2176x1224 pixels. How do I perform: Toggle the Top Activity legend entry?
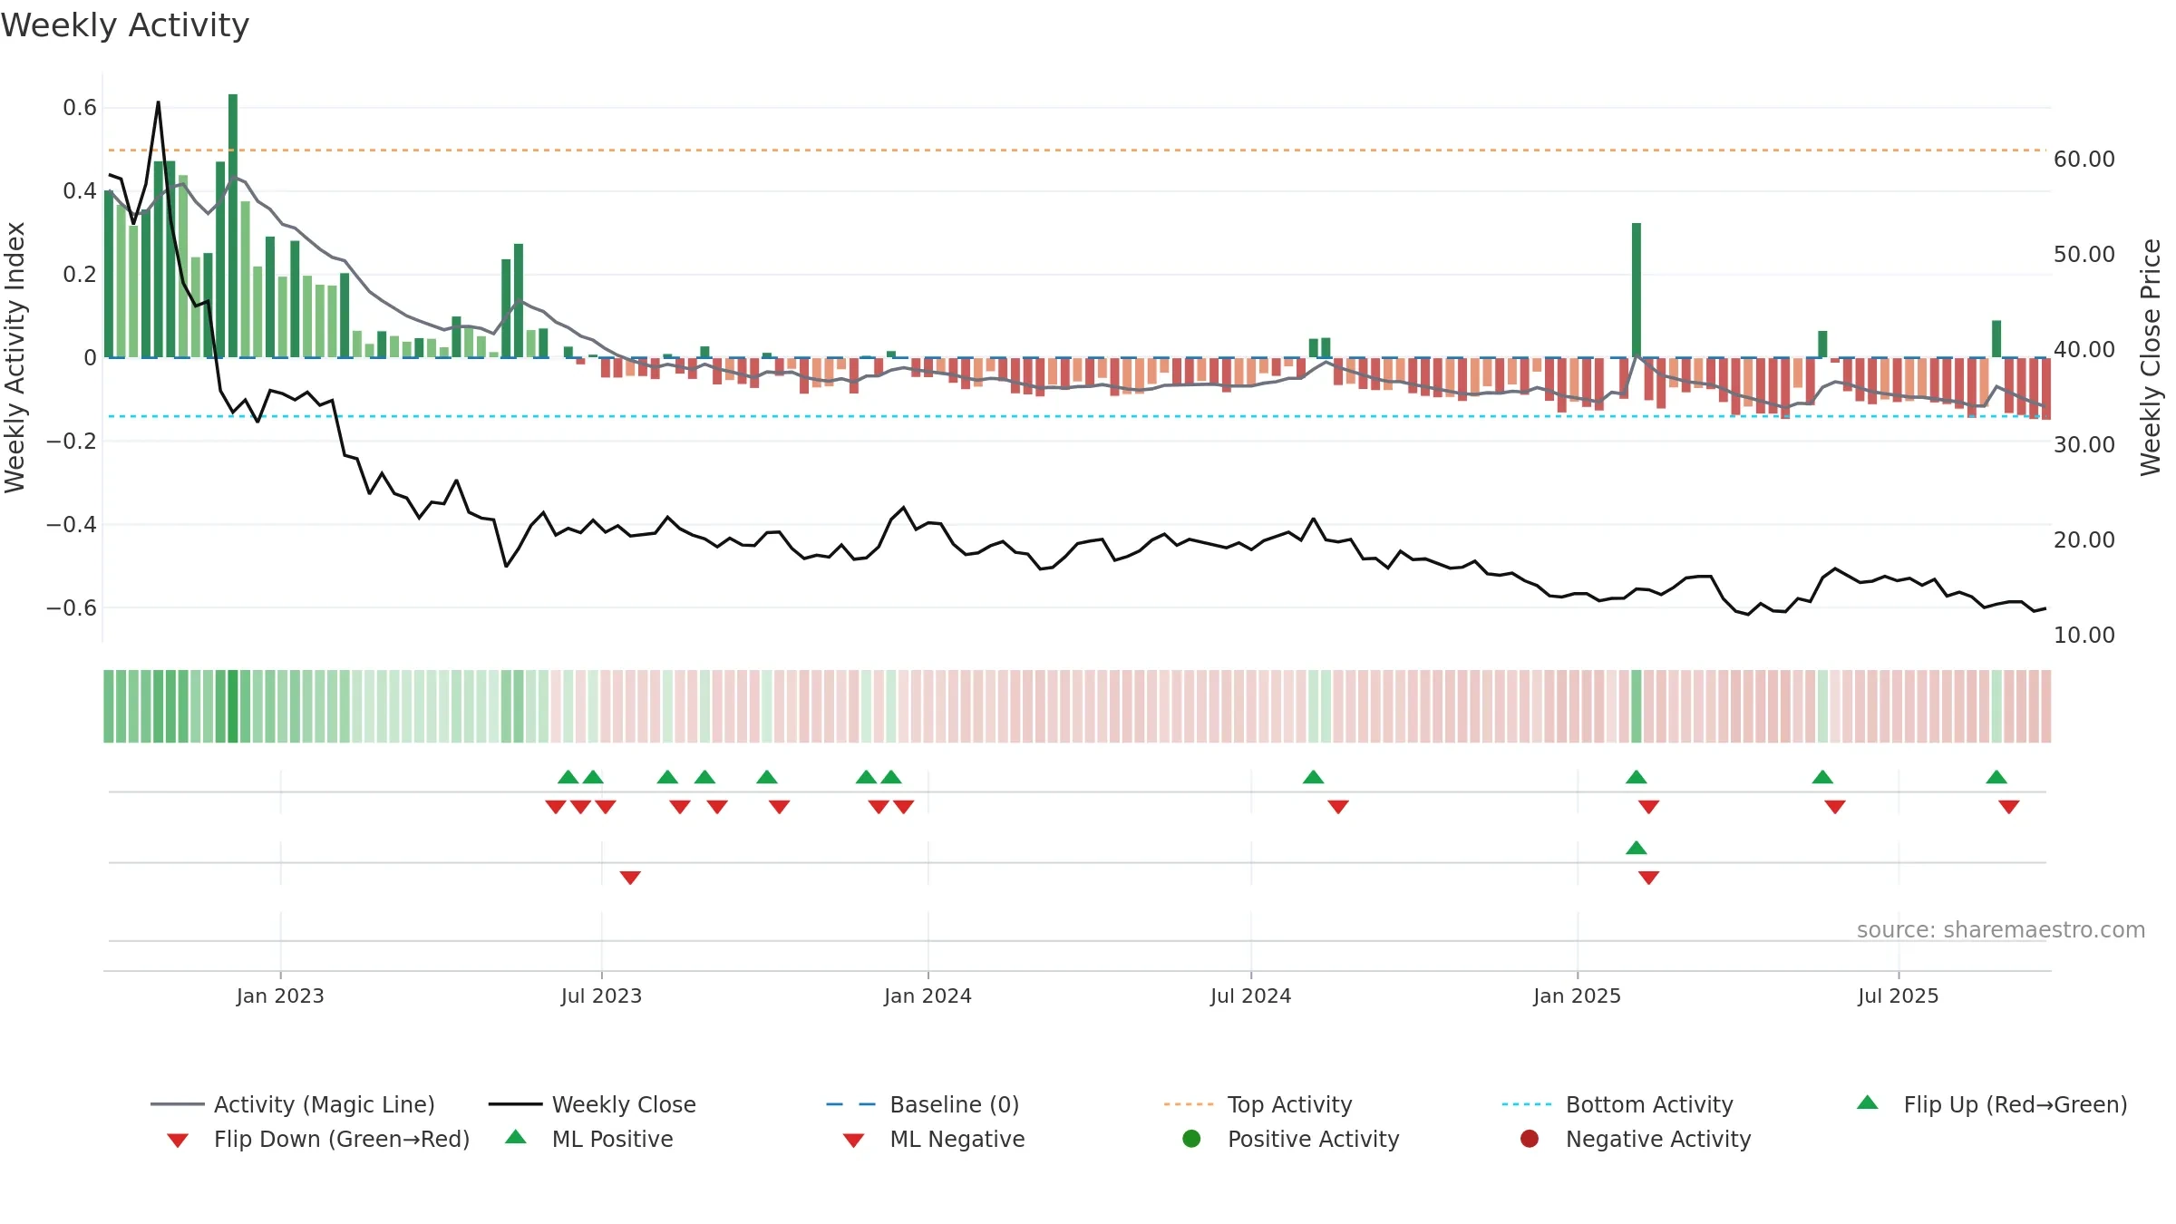[1258, 1104]
